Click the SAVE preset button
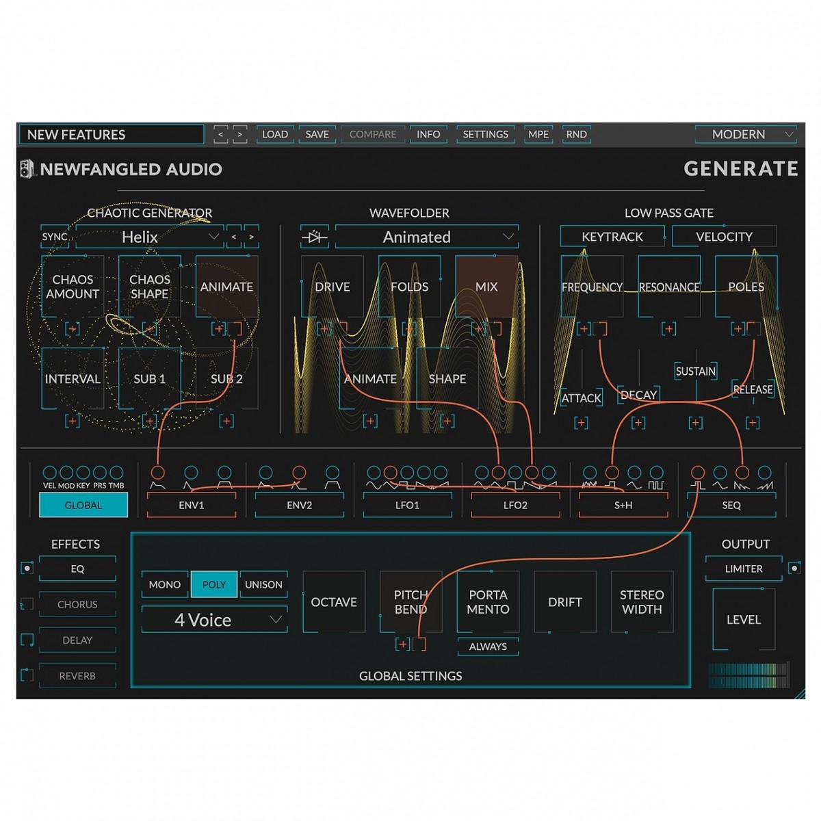Viewport: 821px width, 821px height. coord(317,135)
